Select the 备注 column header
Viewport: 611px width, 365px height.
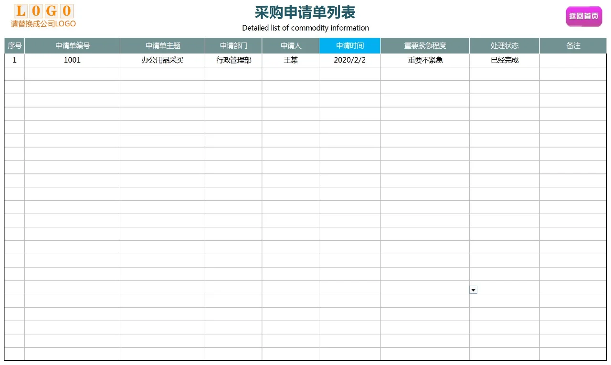(573, 45)
